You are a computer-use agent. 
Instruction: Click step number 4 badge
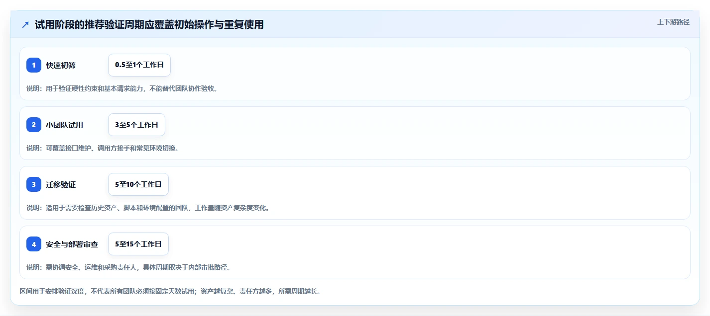(x=34, y=244)
